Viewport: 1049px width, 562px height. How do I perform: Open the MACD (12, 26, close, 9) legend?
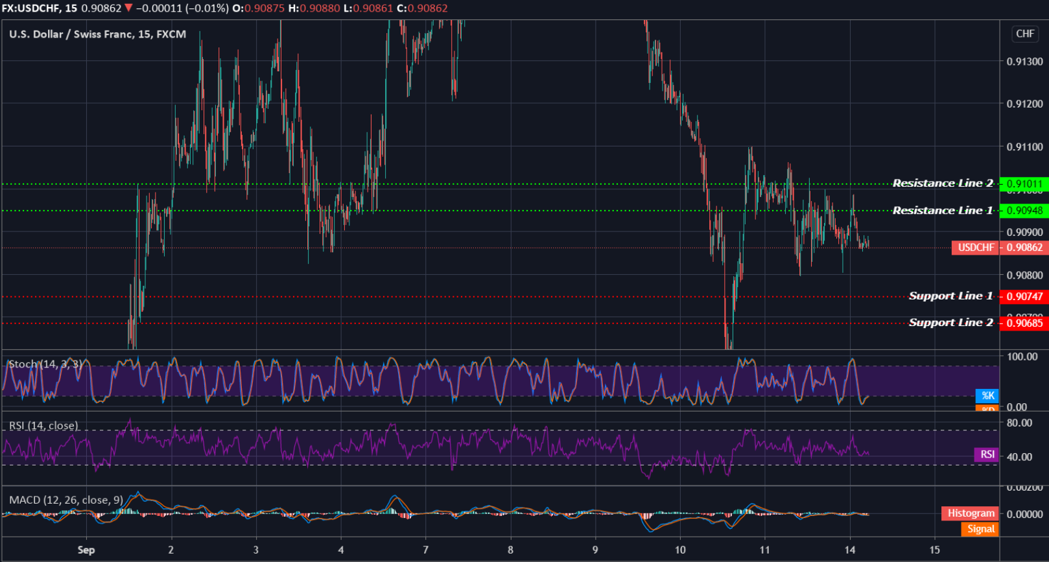[66, 500]
